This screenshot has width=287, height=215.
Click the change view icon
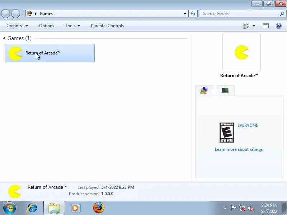tap(246, 26)
